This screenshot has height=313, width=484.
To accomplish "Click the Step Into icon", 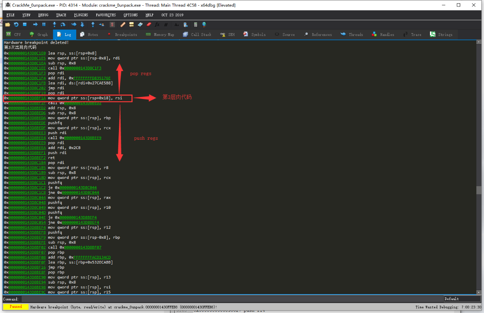I will point(54,25).
